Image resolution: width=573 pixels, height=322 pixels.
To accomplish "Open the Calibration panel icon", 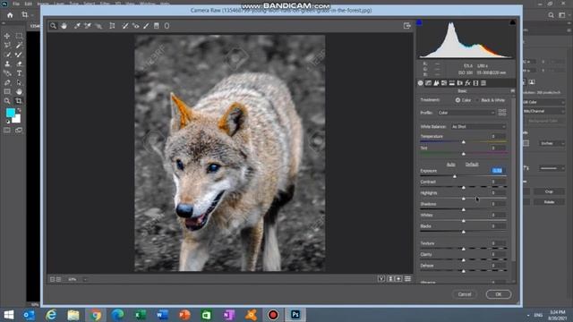I will [475, 83].
